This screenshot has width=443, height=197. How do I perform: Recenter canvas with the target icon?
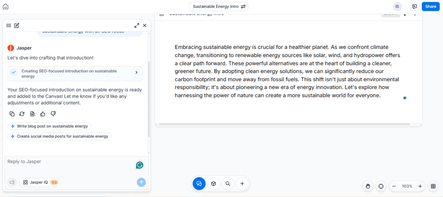381,186
